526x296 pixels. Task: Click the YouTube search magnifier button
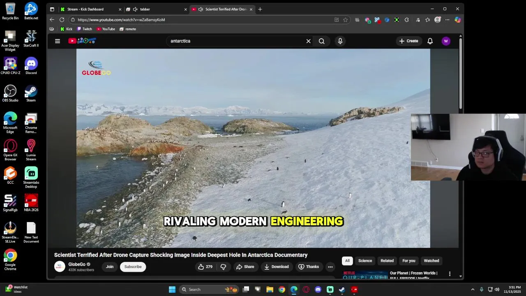click(321, 41)
